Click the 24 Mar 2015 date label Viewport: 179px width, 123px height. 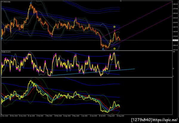[58, 116]
